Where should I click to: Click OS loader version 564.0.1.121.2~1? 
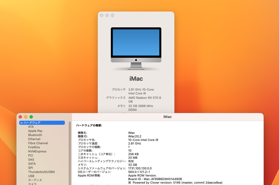(x=139, y=172)
